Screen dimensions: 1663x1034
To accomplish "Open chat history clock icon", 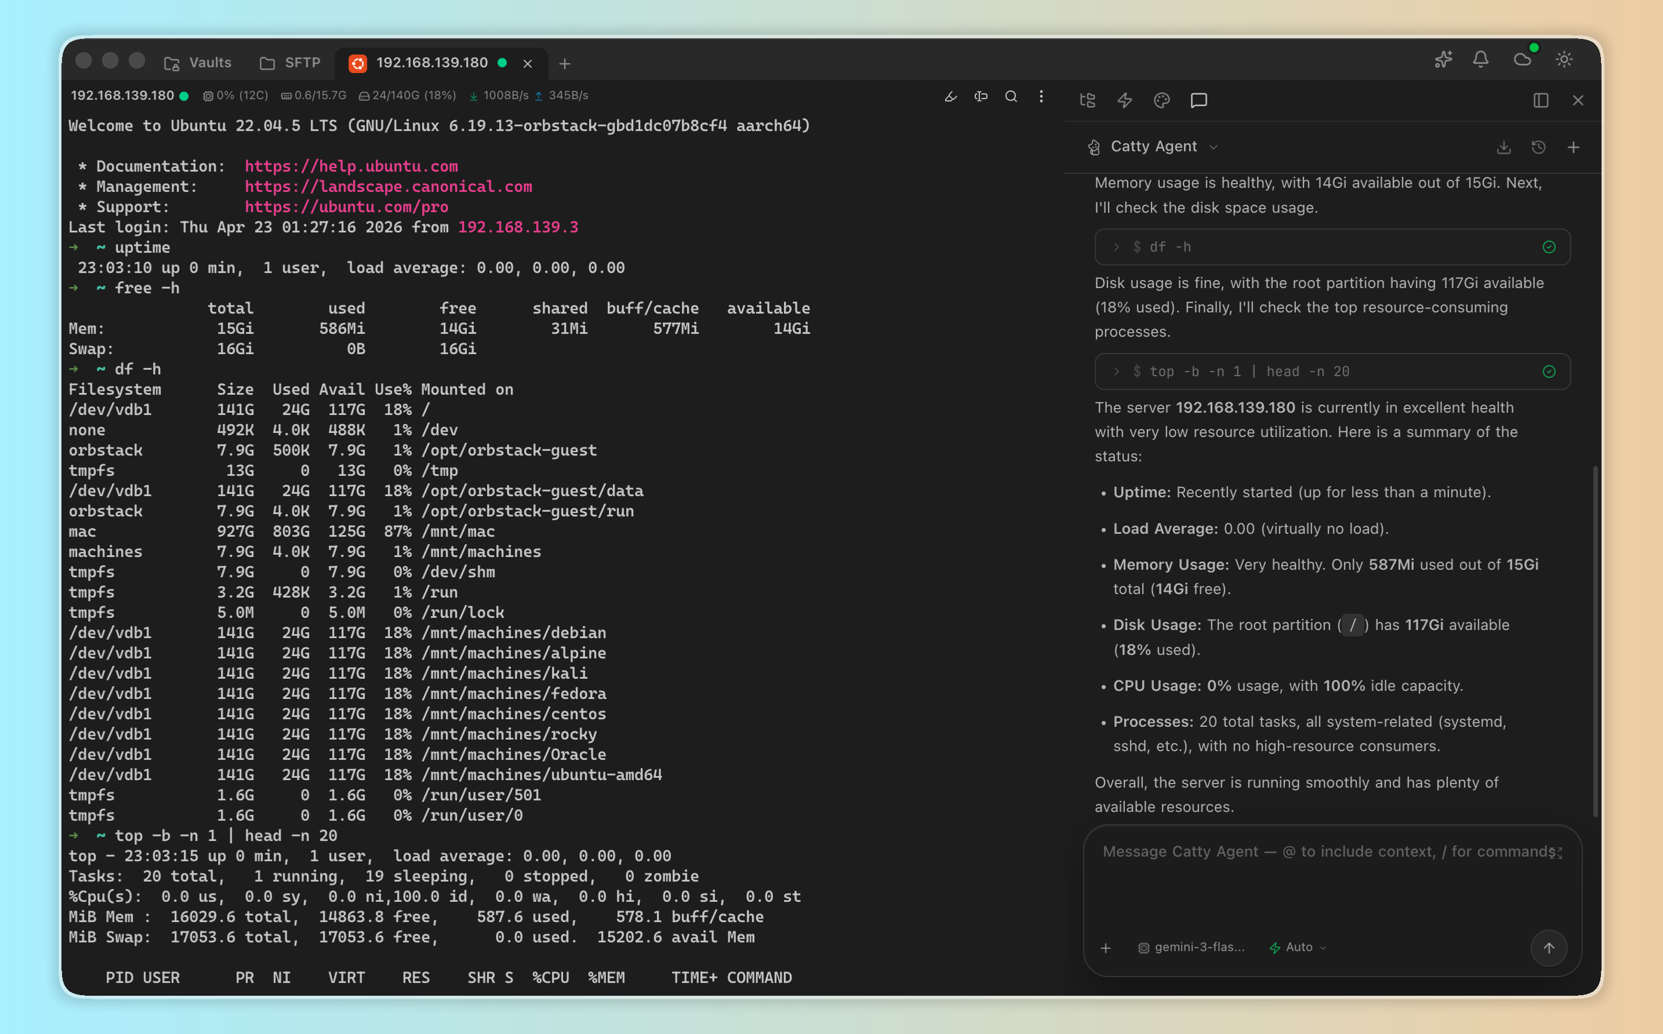I will pos(1538,147).
